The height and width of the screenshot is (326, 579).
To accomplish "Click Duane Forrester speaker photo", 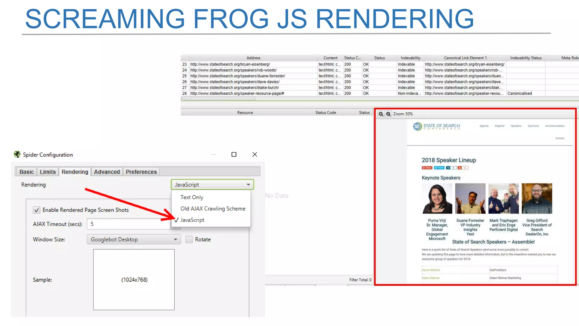I will 470,198.
